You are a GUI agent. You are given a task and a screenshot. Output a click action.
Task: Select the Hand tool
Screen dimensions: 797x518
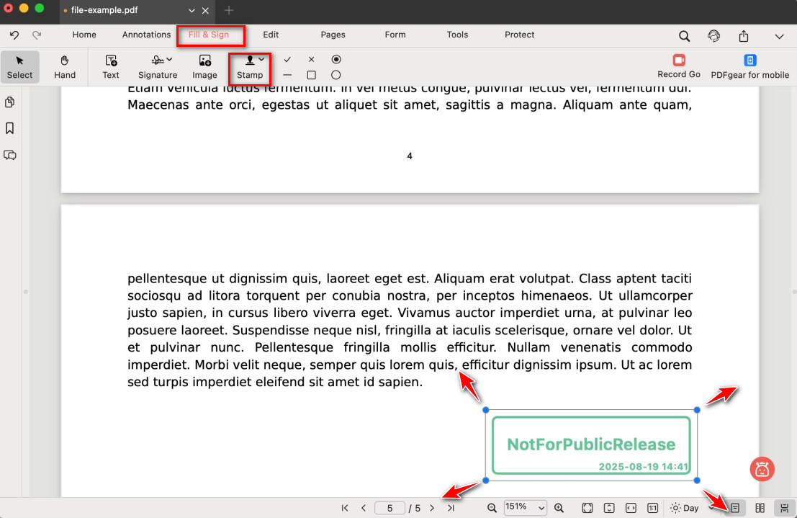pyautogui.click(x=65, y=66)
